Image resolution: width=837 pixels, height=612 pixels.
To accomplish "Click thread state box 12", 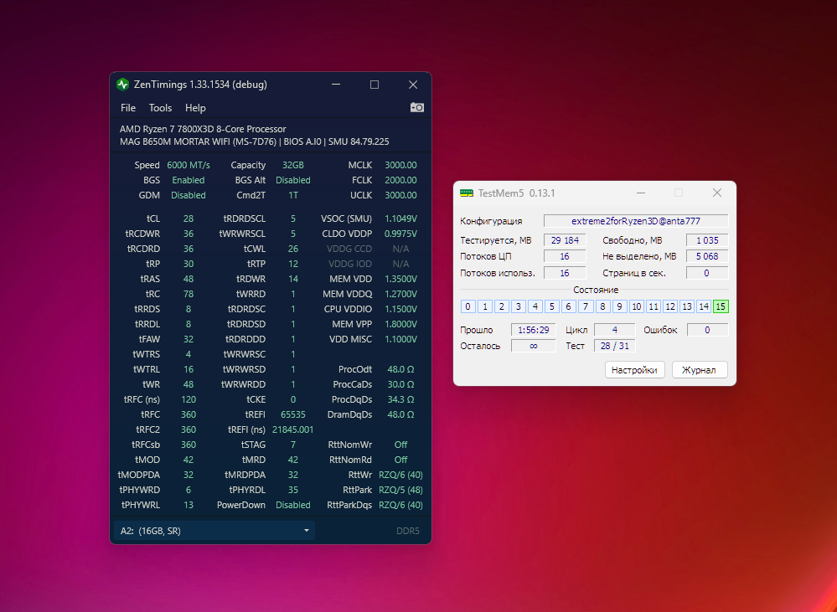I will (670, 306).
